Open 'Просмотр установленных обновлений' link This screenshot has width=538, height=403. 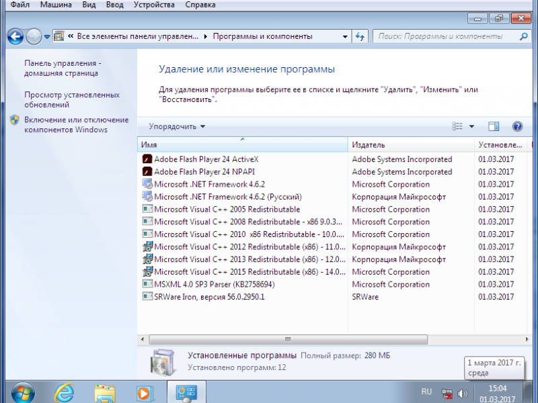click(72, 99)
